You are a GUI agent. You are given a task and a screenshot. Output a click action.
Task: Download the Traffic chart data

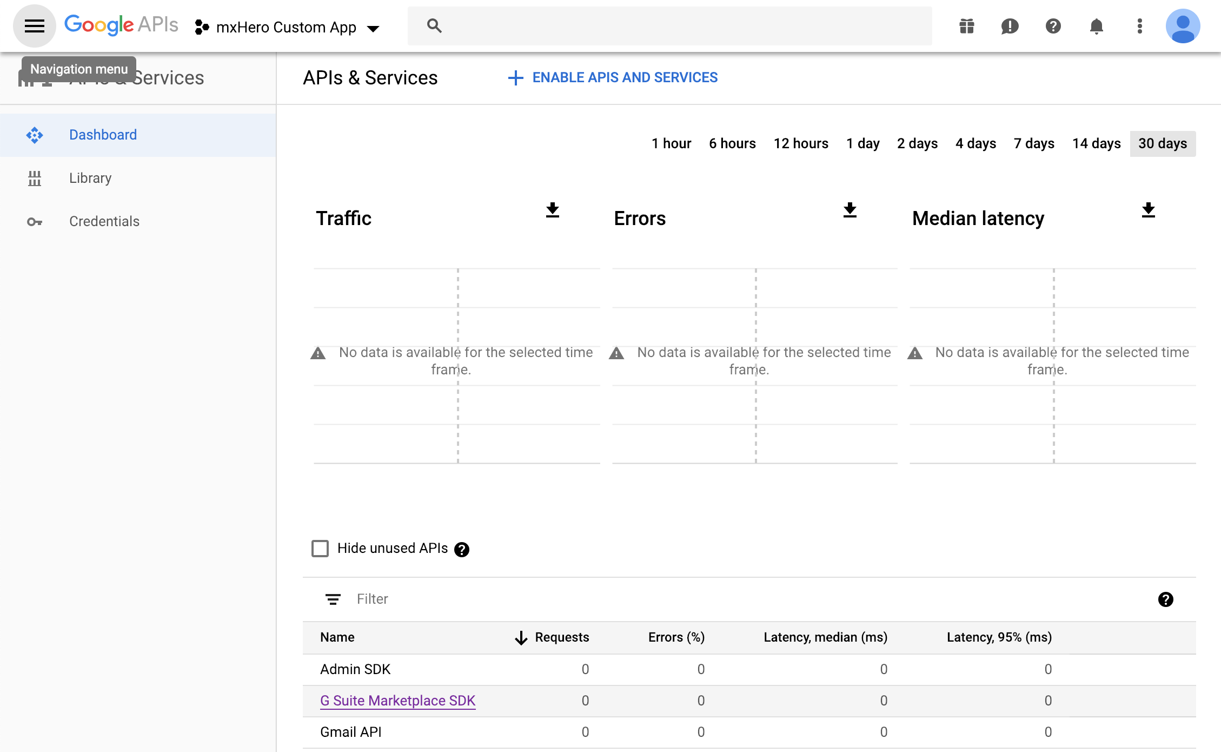(552, 210)
